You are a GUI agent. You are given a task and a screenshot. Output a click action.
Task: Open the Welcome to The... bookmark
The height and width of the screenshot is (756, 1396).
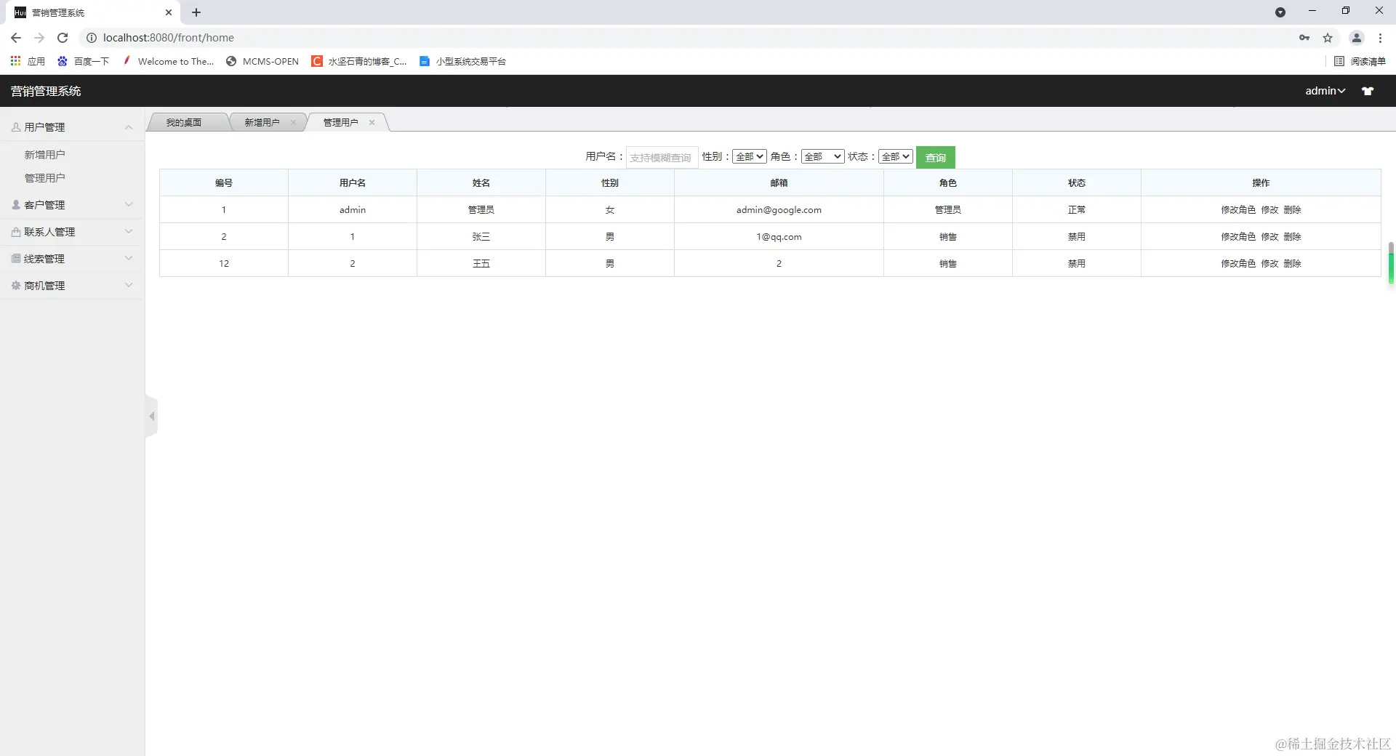click(168, 61)
